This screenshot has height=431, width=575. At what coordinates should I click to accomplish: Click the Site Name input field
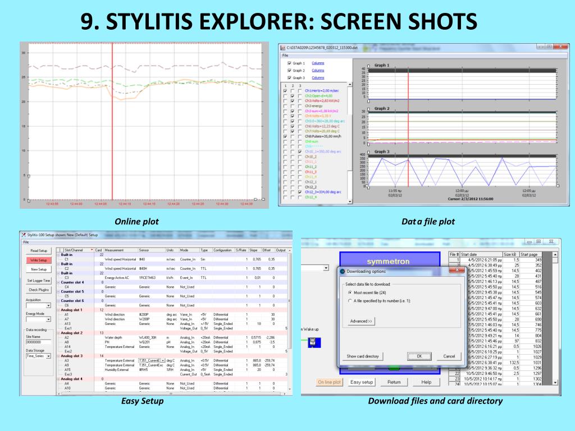click(x=39, y=342)
